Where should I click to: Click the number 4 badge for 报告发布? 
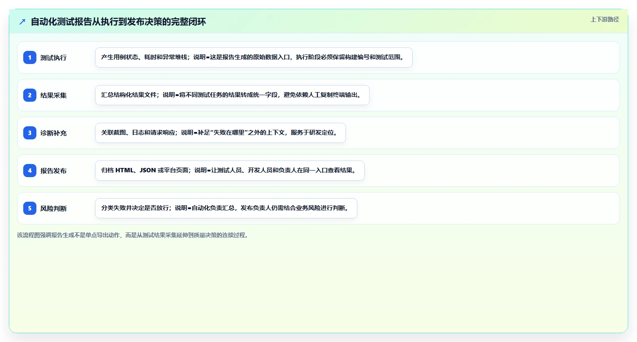pos(30,170)
